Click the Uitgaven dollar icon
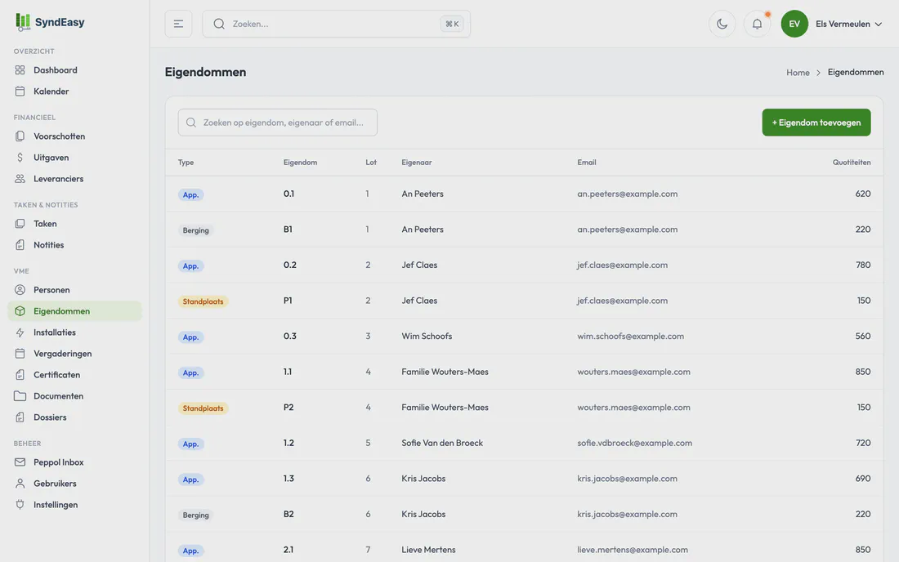Image resolution: width=899 pixels, height=562 pixels. (20, 158)
